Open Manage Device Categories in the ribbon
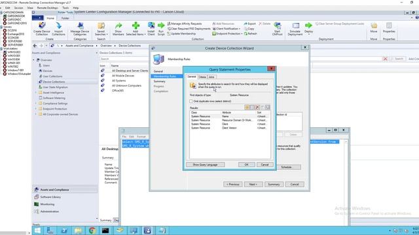 click(x=80, y=29)
